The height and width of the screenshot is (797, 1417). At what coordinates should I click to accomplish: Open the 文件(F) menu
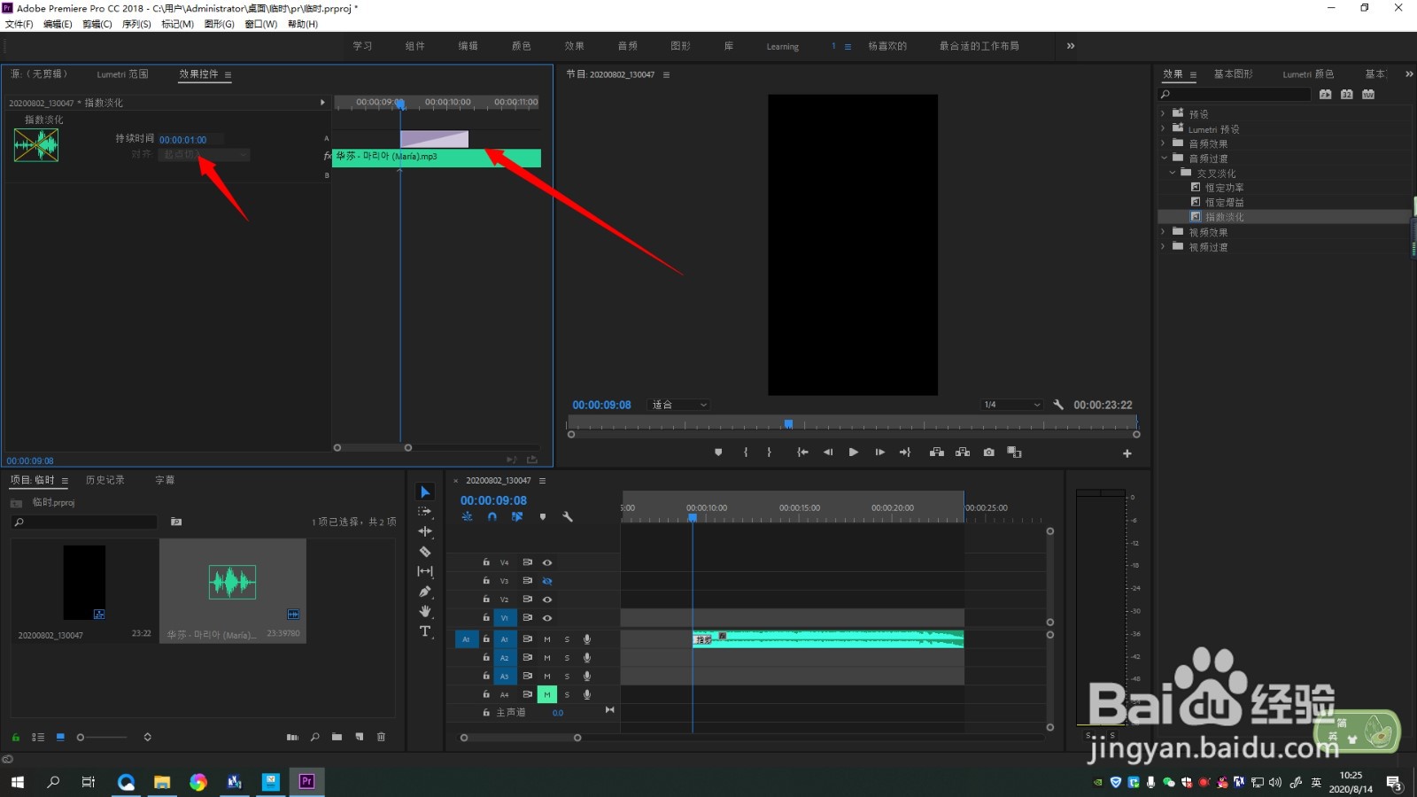pyautogui.click(x=19, y=24)
